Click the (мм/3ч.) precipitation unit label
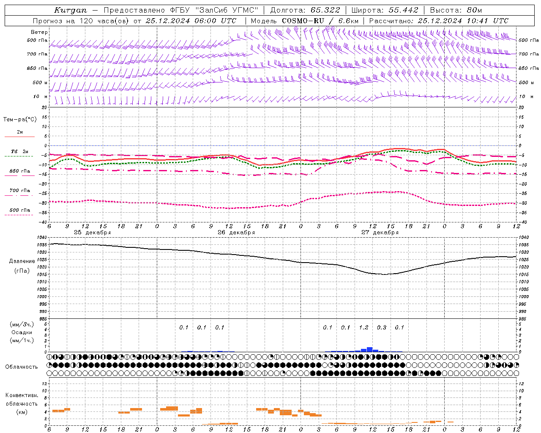541x433 pixels. 22,324
